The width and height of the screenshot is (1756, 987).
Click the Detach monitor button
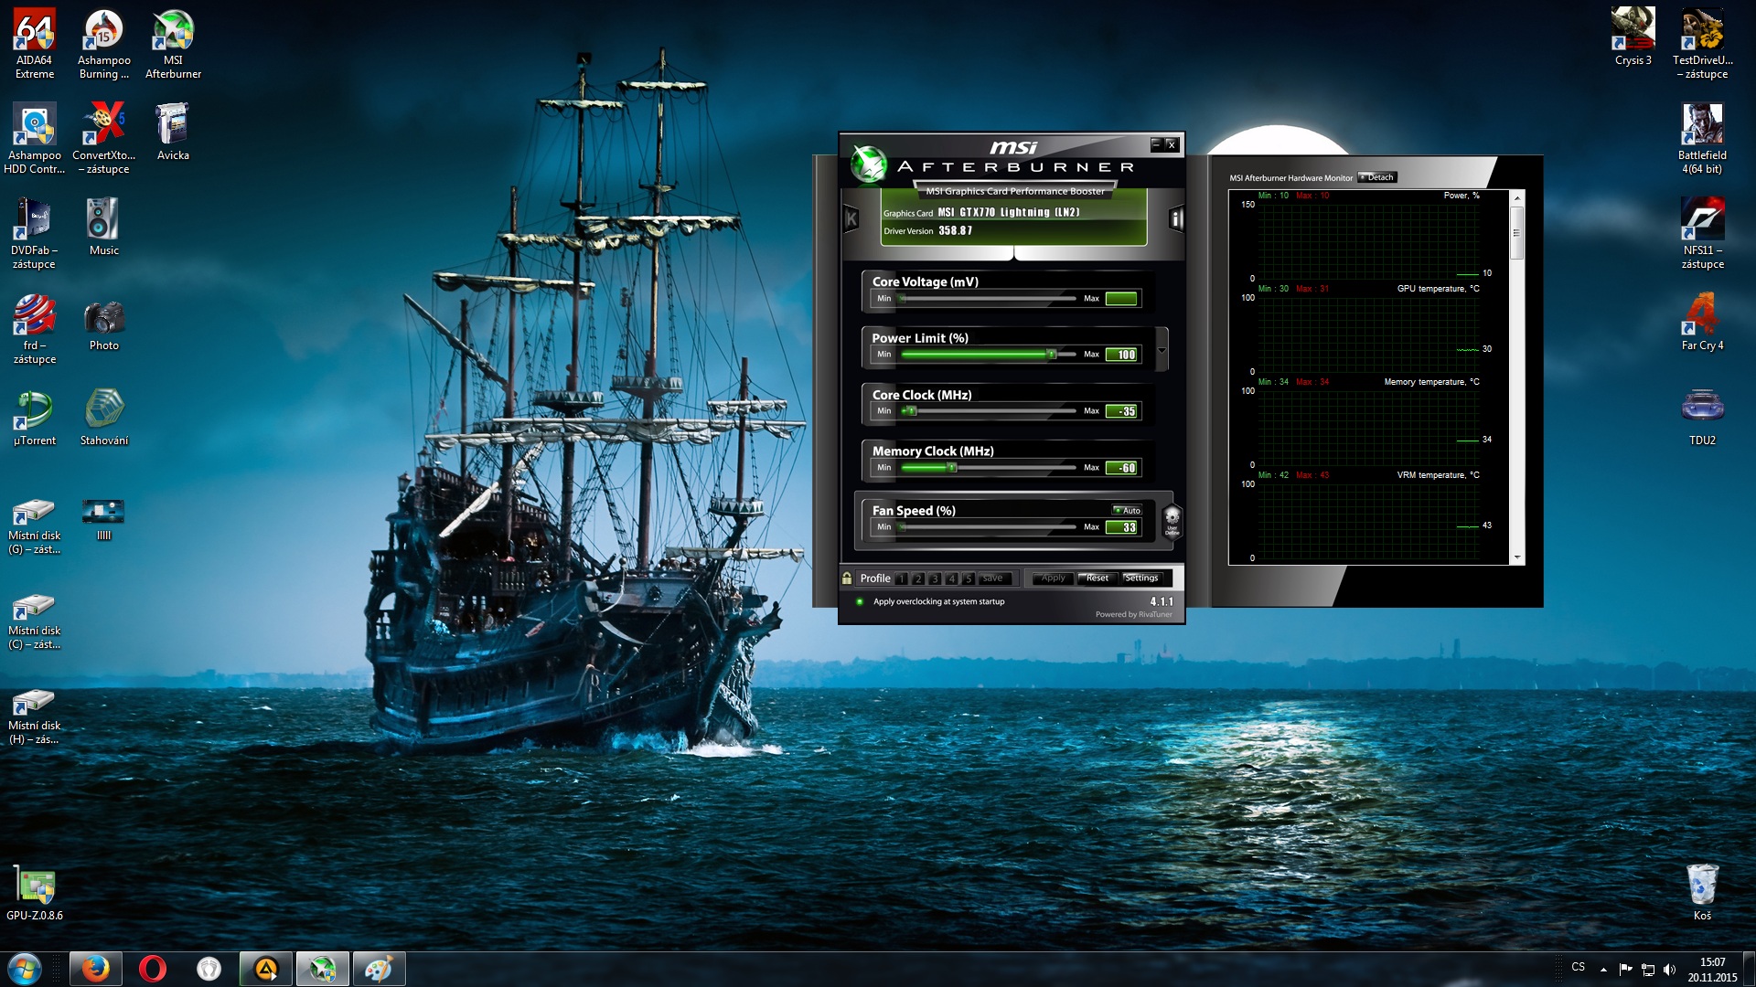(1378, 177)
